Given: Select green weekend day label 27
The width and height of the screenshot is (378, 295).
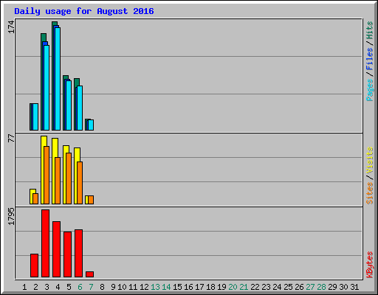Looking at the screenshot, I should tap(310, 287).
